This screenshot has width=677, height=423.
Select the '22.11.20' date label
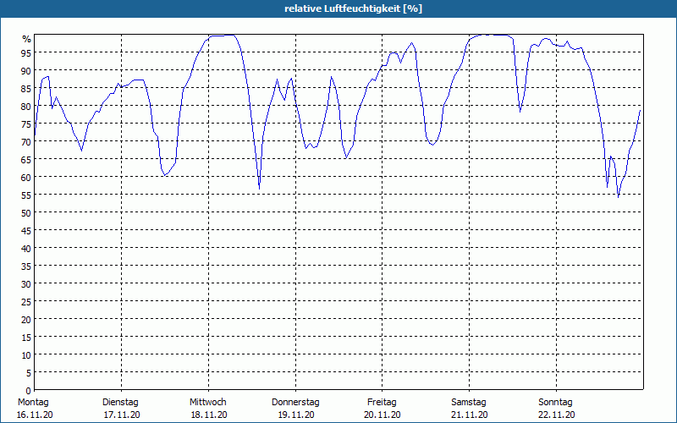pos(557,415)
